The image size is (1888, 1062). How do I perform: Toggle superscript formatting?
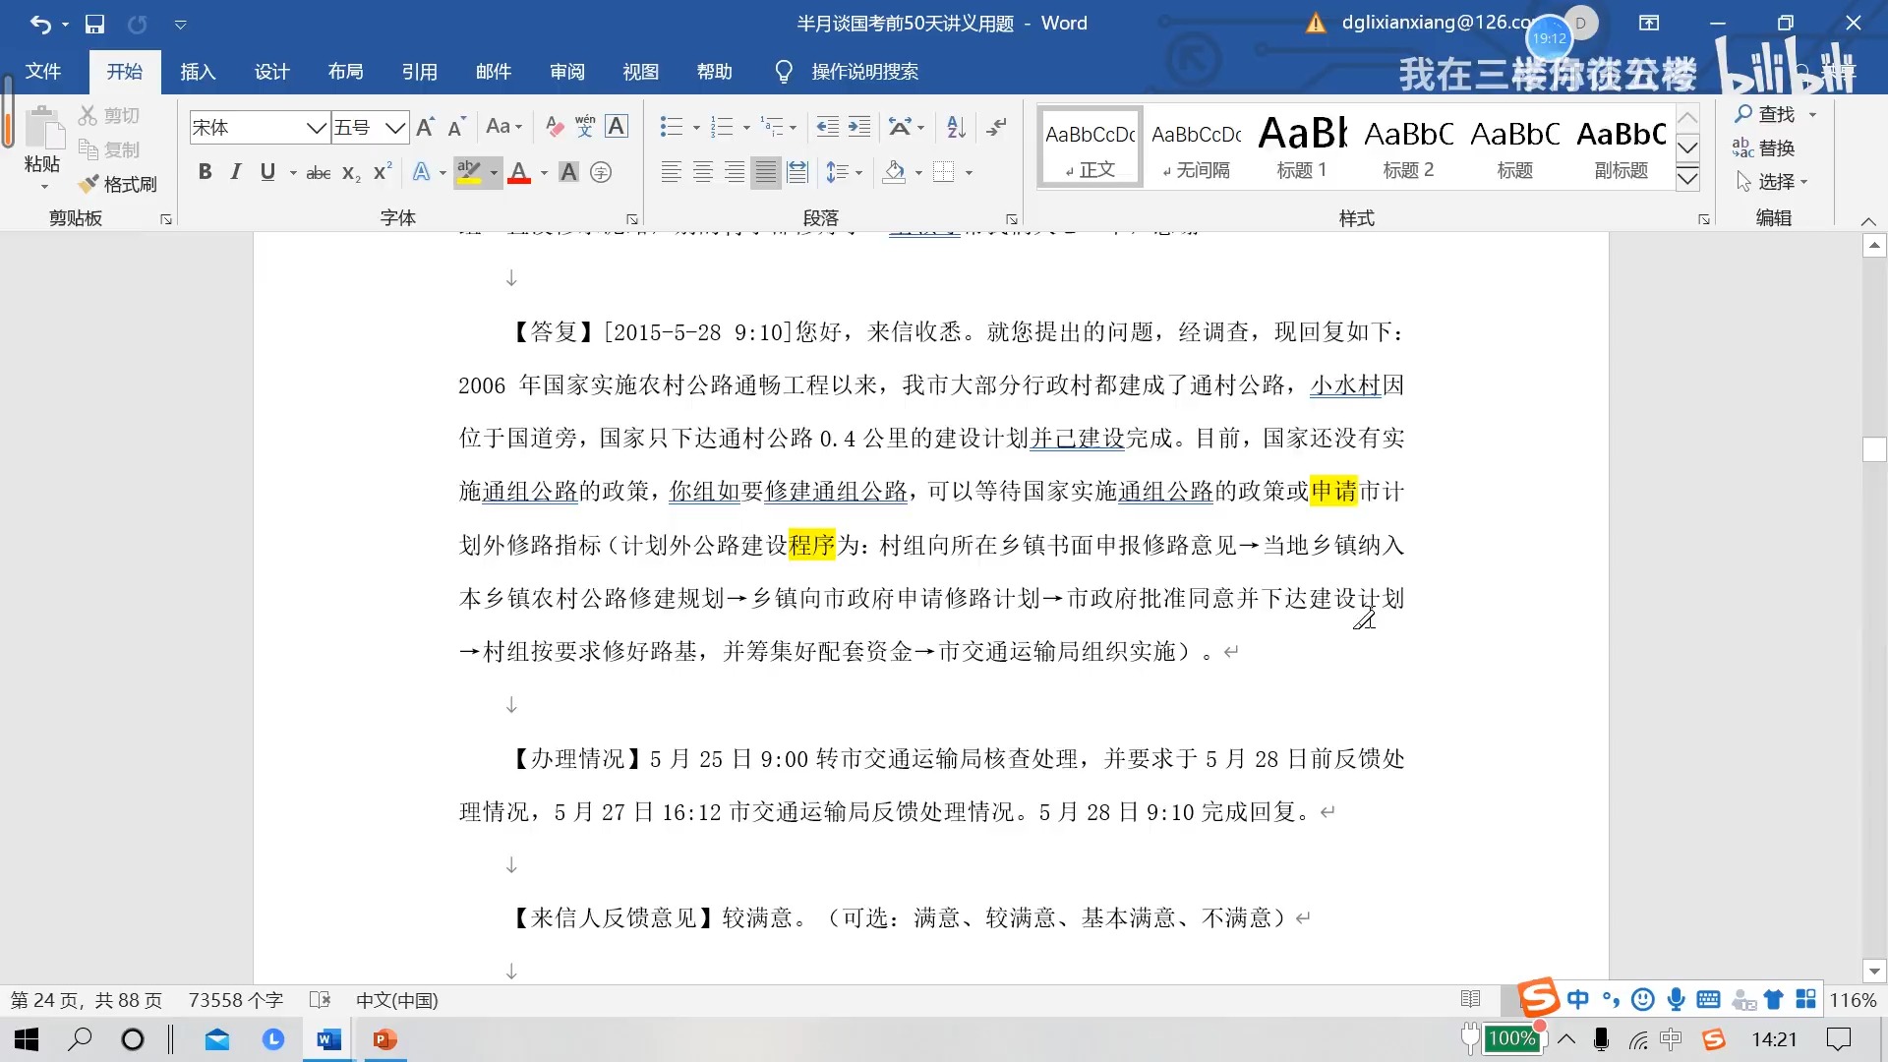pos(383,172)
